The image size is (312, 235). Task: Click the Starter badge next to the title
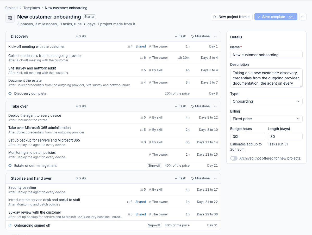[x=89, y=17]
